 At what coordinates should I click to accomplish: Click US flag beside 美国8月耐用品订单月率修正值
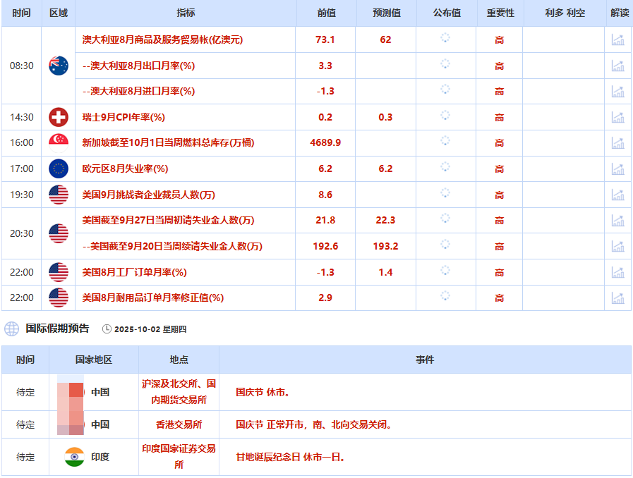point(59,298)
